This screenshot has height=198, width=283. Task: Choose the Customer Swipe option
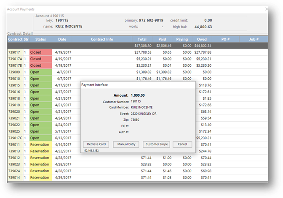click(156, 144)
